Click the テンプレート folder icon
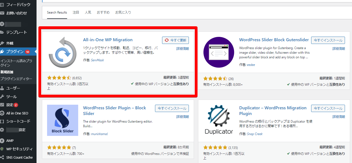Image resolution: width=352 pixels, height=163 pixels. [x=2, y=32]
